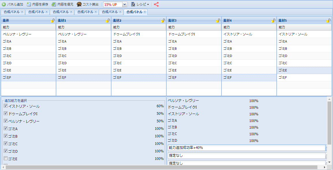The height and width of the screenshot is (170, 333).
Task: Close the first 合成パネル tab
Action: tap(22, 12)
